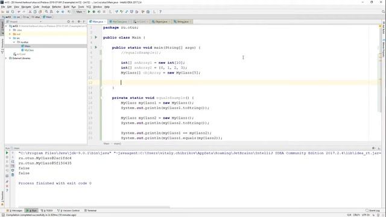Click the Cut scissors icon in toolbar
Viewport: 386px width, 217px height.
pyautogui.click(x=30, y=11)
